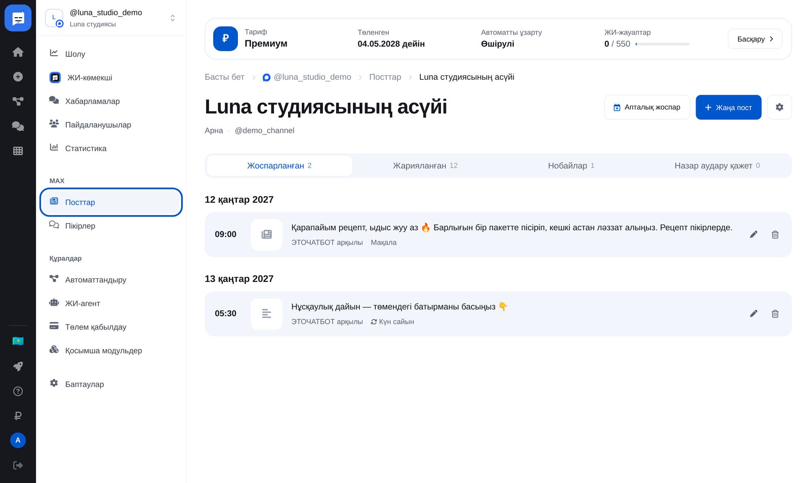Open the table grid icon in rail
This screenshot has height=483, width=810.
tap(18, 151)
